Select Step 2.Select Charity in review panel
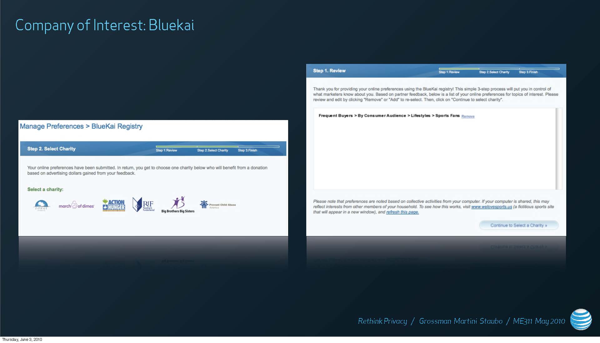Viewport: 600px width, 343px height. click(494, 72)
